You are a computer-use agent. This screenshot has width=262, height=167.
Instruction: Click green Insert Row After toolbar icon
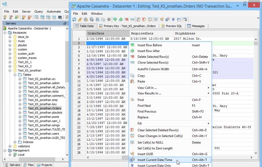(121, 19)
